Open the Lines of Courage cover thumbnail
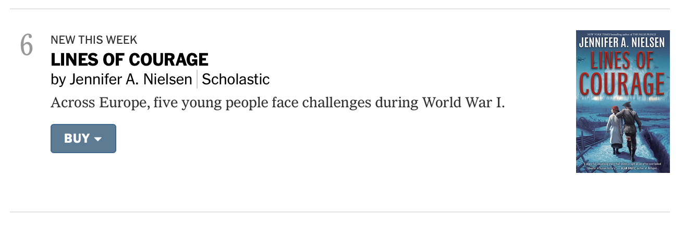Screen dimensions: 684x225 (622, 102)
